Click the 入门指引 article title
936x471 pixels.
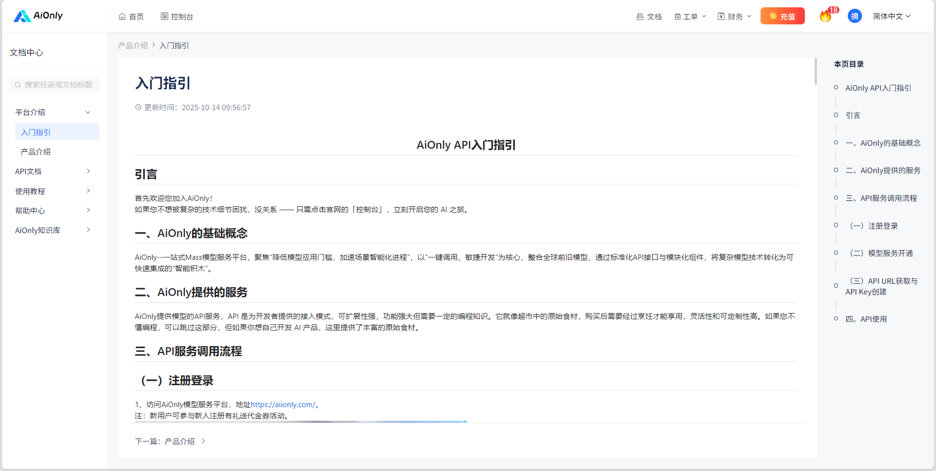[163, 83]
